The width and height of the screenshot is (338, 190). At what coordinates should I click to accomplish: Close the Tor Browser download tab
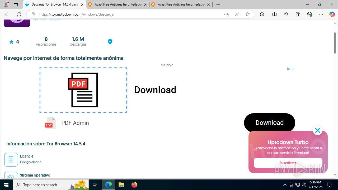[x=82, y=5]
